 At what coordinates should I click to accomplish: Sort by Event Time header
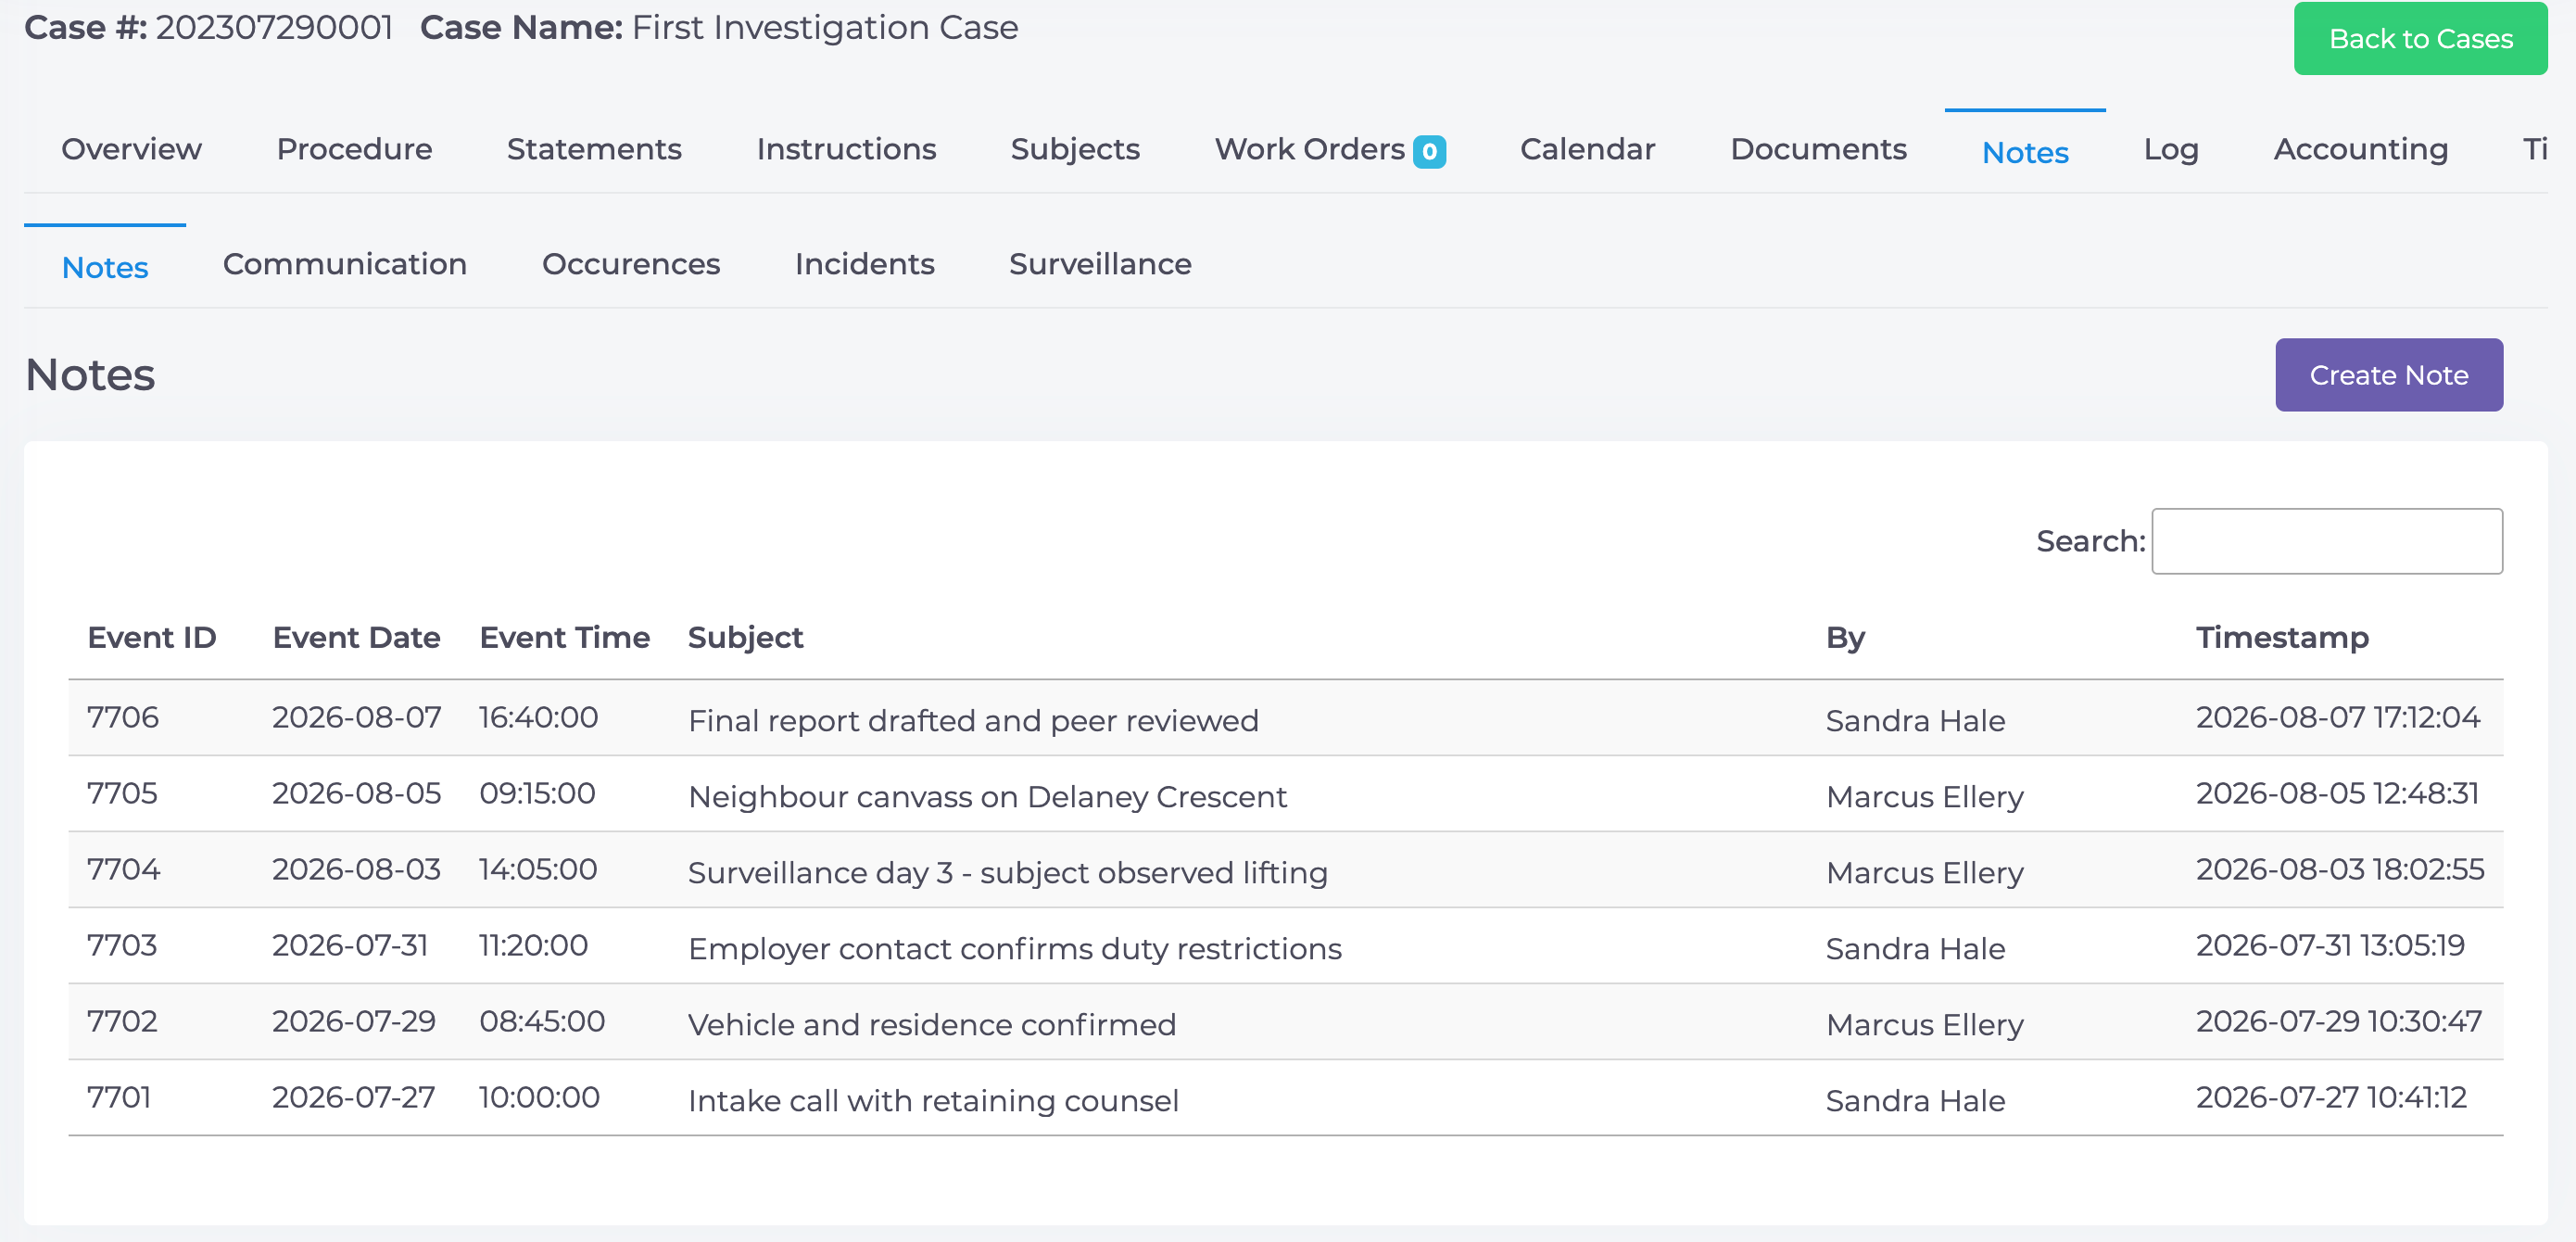pyautogui.click(x=564, y=638)
